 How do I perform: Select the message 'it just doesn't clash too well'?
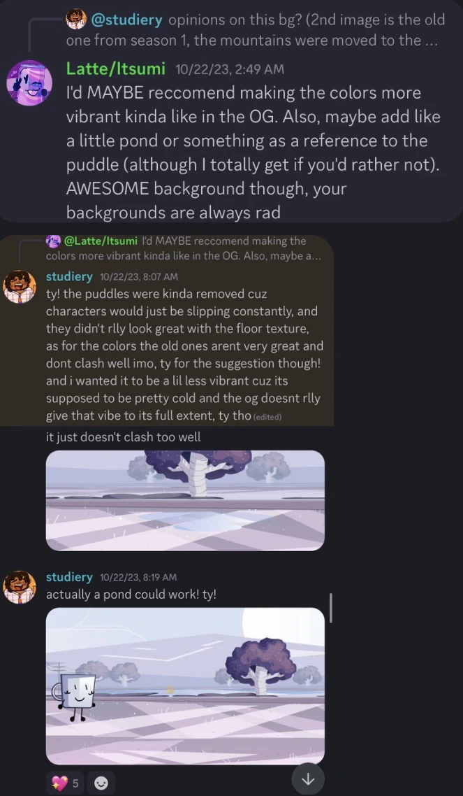click(x=124, y=436)
